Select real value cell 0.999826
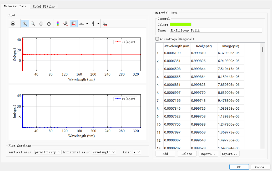Viewport: 272px width, 171px height. [x=204, y=61]
